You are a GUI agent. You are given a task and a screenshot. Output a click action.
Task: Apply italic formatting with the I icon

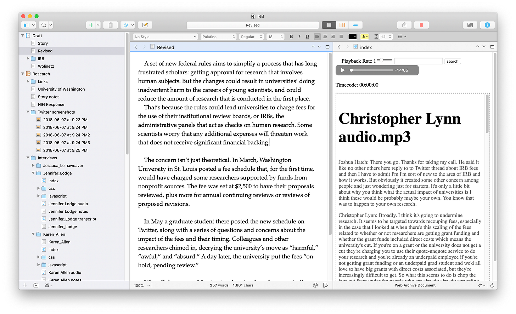[299, 36]
